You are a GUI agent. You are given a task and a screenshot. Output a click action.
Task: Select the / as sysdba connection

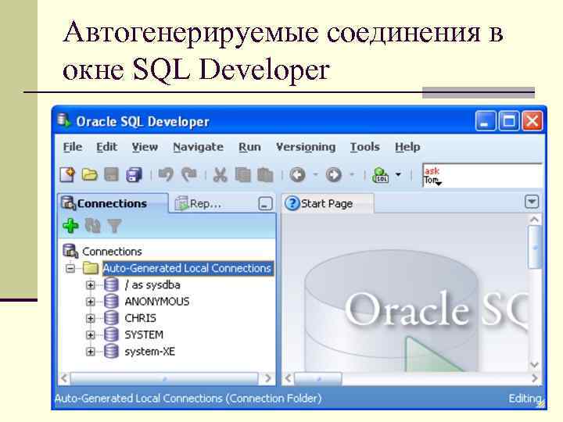click(x=152, y=285)
